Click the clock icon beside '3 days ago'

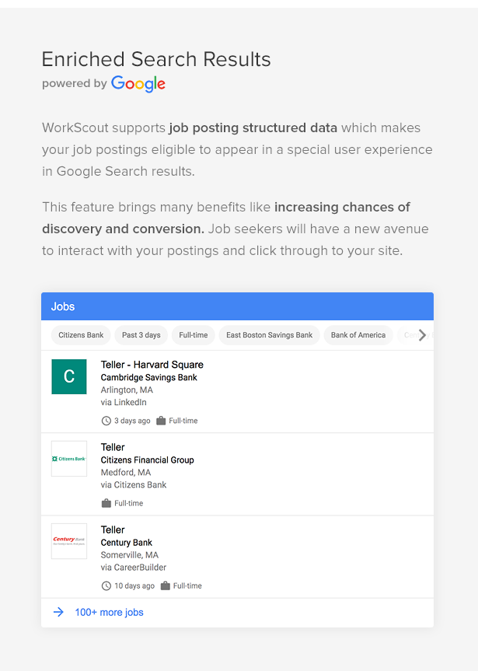pos(106,421)
